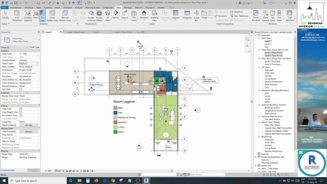Click Revisions in Sheet Composition
The width and height of the screenshot is (327, 184).
pos(221,16)
